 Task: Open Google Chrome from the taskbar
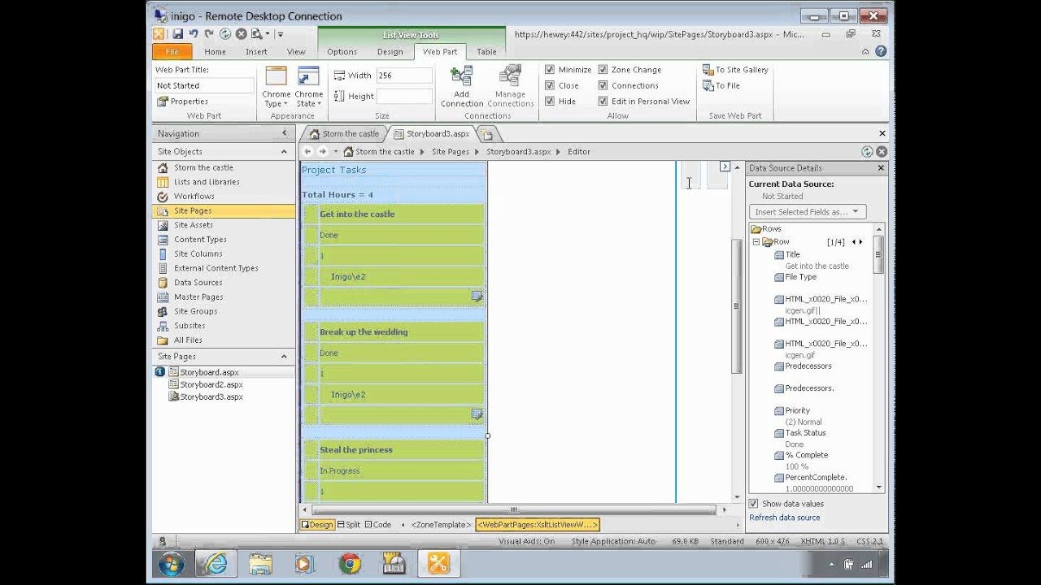[350, 563]
